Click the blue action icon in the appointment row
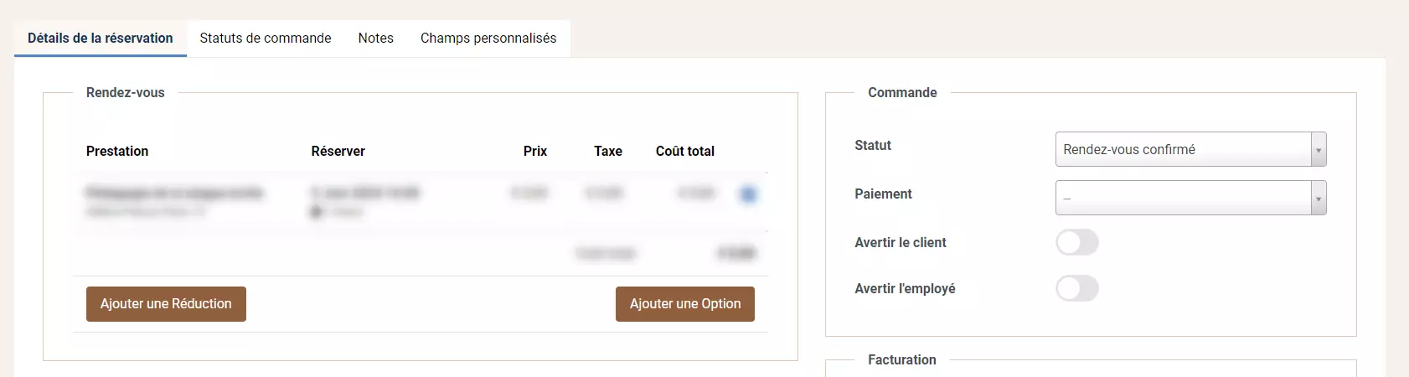The height and width of the screenshot is (377, 1409). point(748,194)
